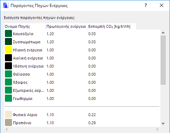Image resolution: width=170 pixels, height=133 pixels.
Task: Click the Όνομα Πηγής column header
Action: tap(25, 26)
